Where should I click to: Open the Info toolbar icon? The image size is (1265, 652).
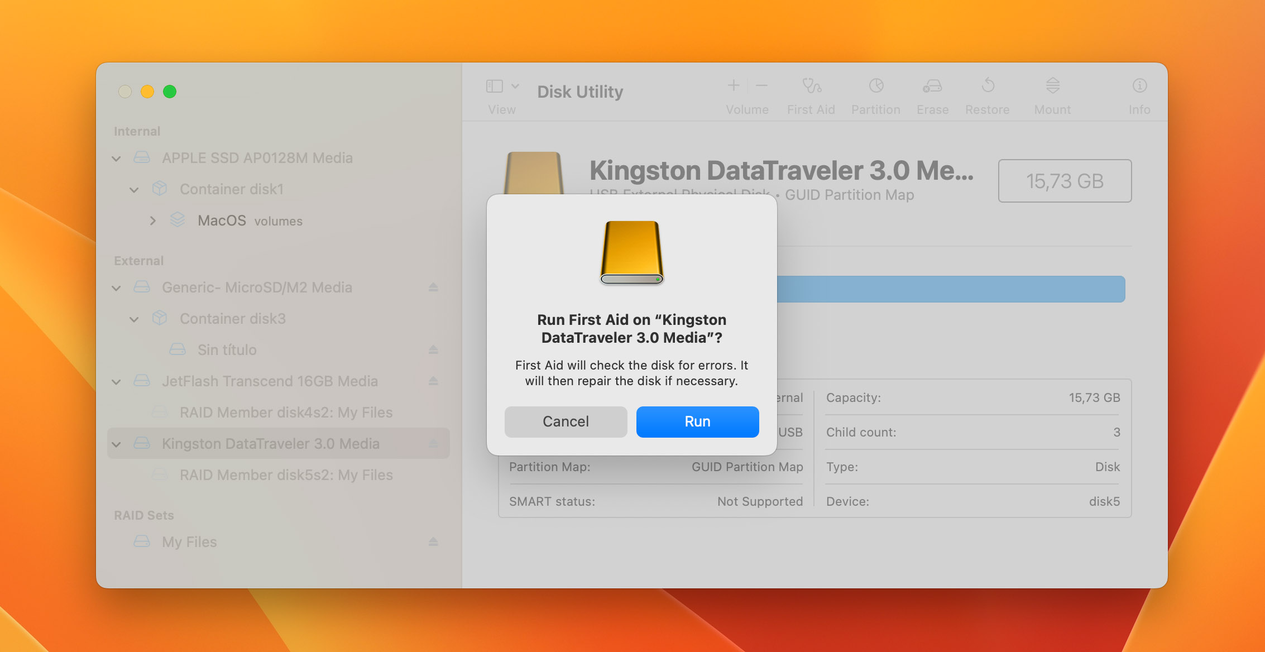coord(1139,85)
